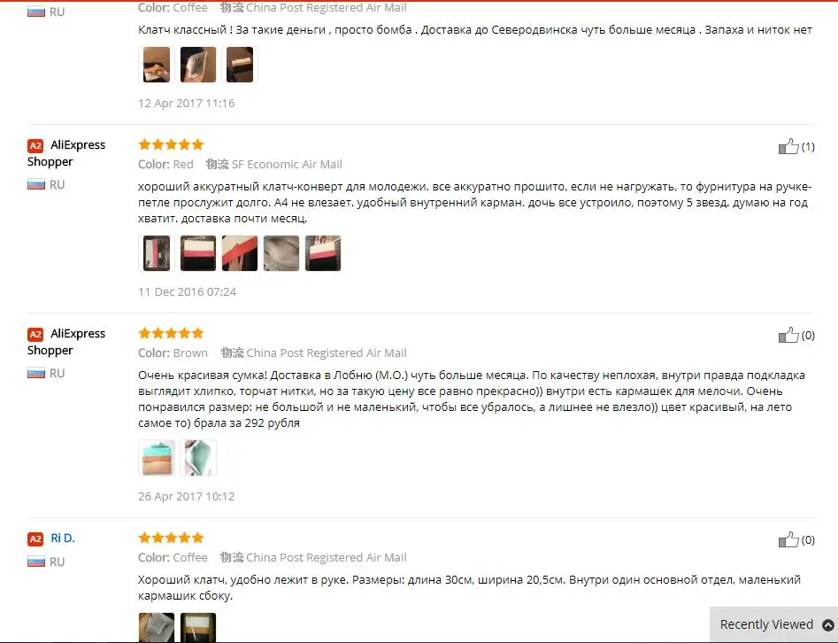Open the mint bag photo in Brown review
Screen dimensions: 838x643
(157, 458)
